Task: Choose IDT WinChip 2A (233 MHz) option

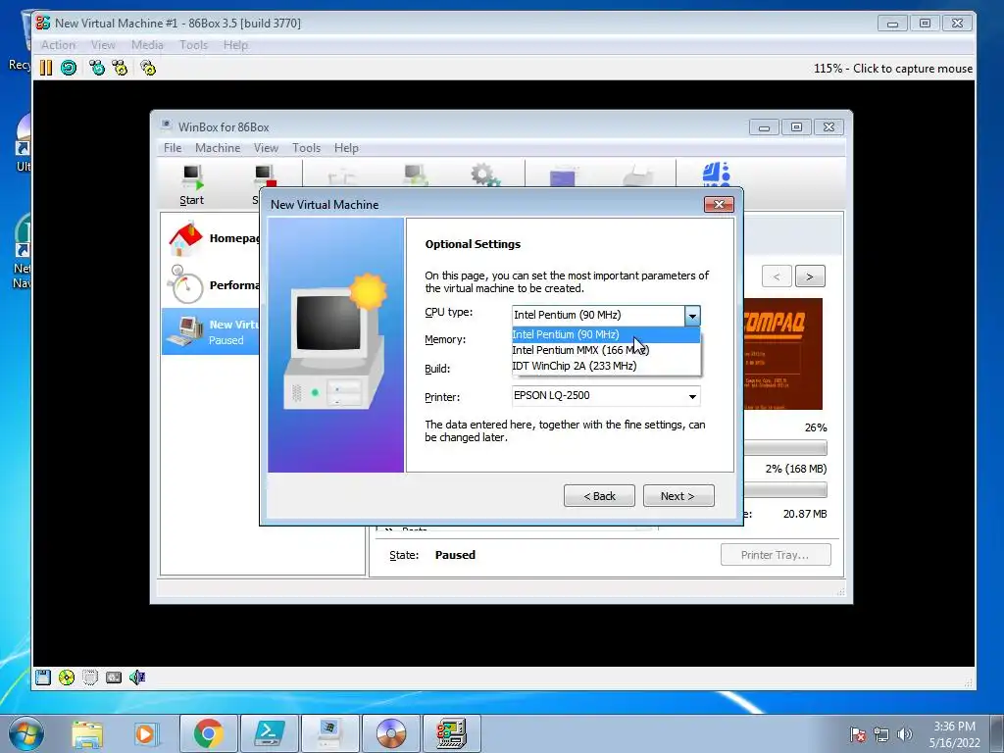Action: pos(605,367)
